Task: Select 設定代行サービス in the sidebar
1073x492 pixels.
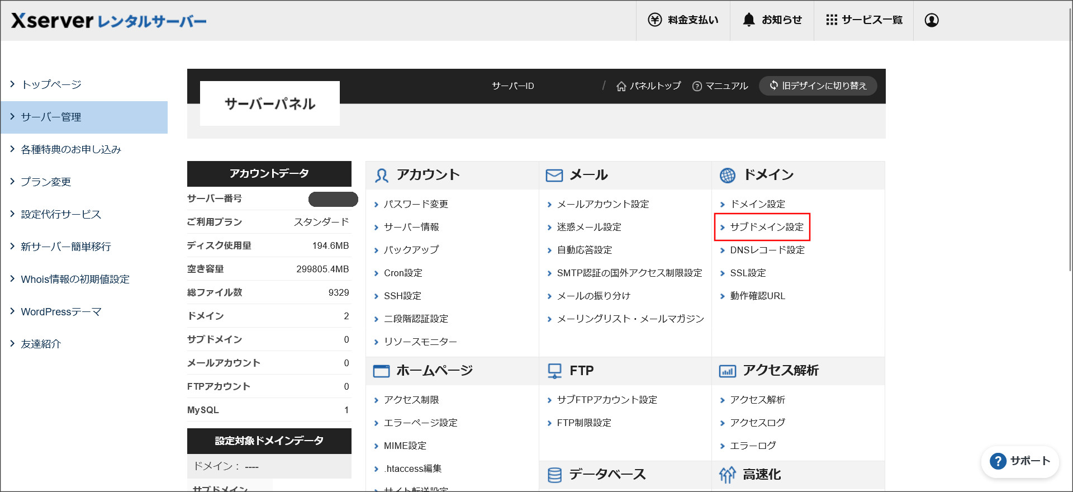Action: click(84, 214)
